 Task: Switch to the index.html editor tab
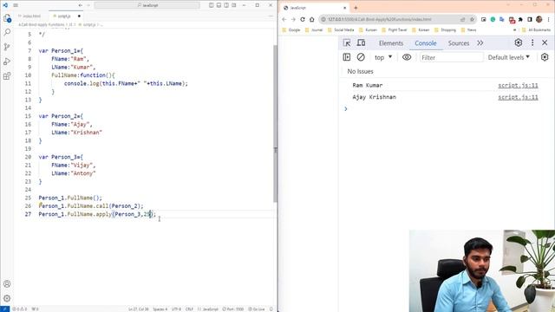point(30,16)
